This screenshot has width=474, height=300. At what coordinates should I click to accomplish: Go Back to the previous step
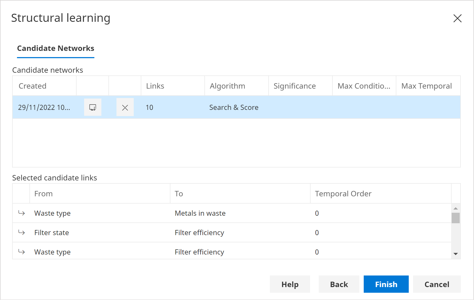339,284
